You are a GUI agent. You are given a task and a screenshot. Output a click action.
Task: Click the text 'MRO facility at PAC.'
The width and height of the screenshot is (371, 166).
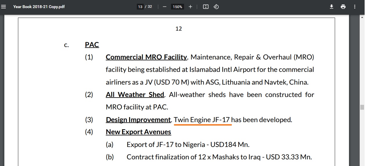(137, 107)
